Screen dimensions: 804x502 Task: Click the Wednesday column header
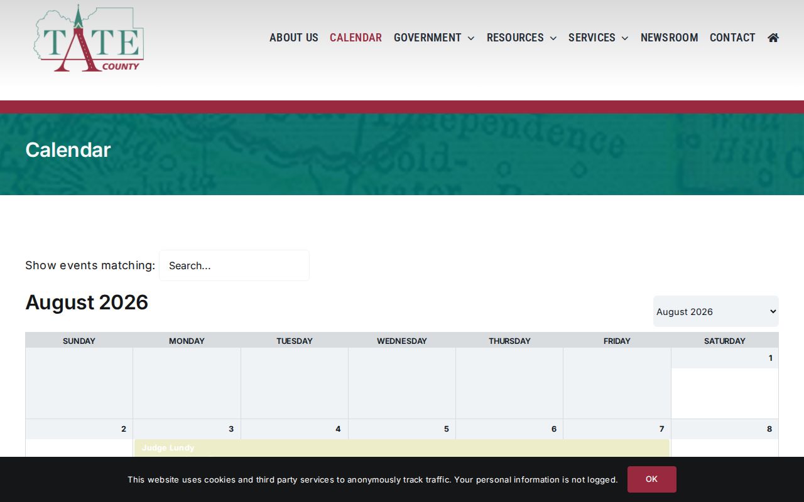402,341
